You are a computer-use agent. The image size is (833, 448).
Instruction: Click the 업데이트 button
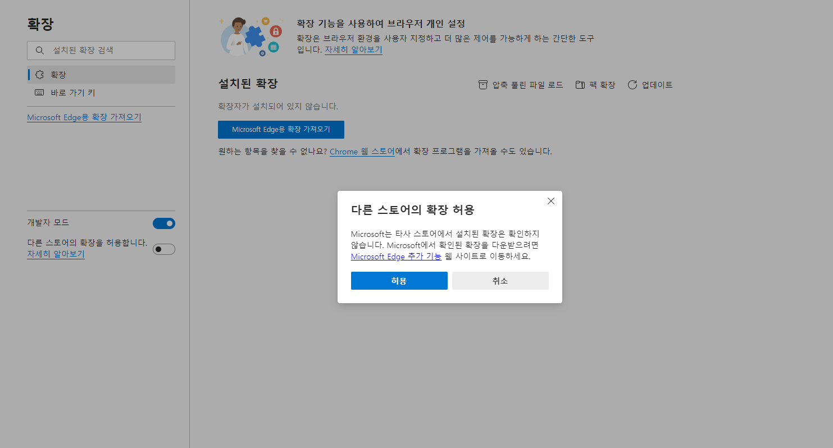[x=650, y=85]
